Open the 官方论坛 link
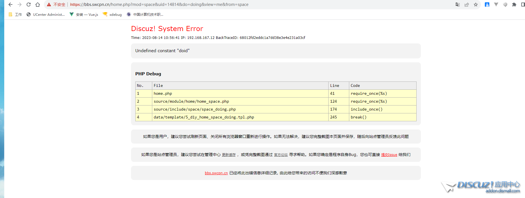 click(x=281, y=155)
